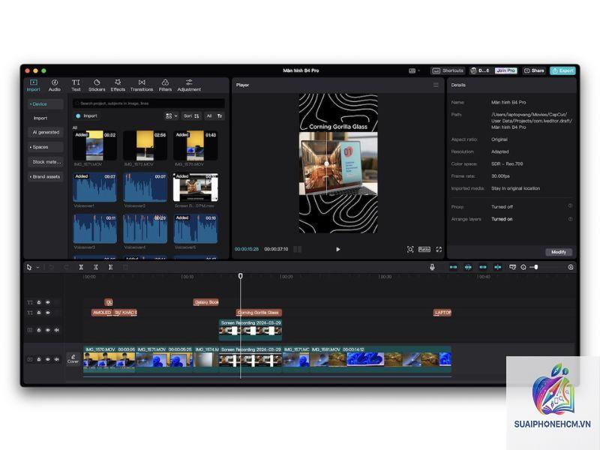Switch to the Text tab
This screenshot has height=450, width=600.
click(x=76, y=85)
